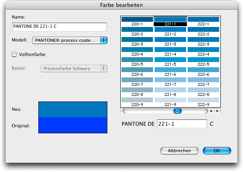Viewport: 243px width, 172px height.
Task: Click the right scroll arrow under the swatches
Action: [218, 111]
